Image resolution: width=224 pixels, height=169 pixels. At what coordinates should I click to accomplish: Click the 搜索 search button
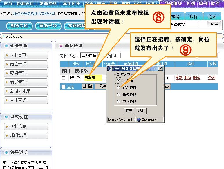(214, 24)
